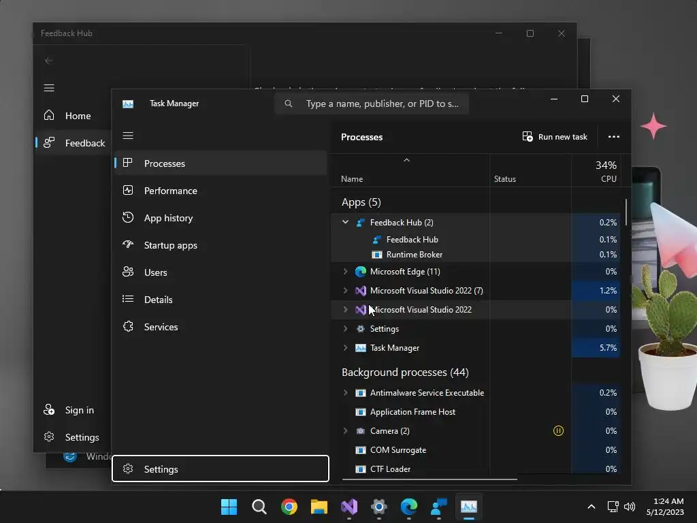Expand Microsoft Visual Studio 2022 (7) group
Viewport: 697px width, 523px height.
[x=345, y=290]
